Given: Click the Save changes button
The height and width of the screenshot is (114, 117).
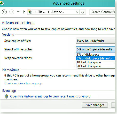Looking at the screenshot, I should [x=95, y=105].
